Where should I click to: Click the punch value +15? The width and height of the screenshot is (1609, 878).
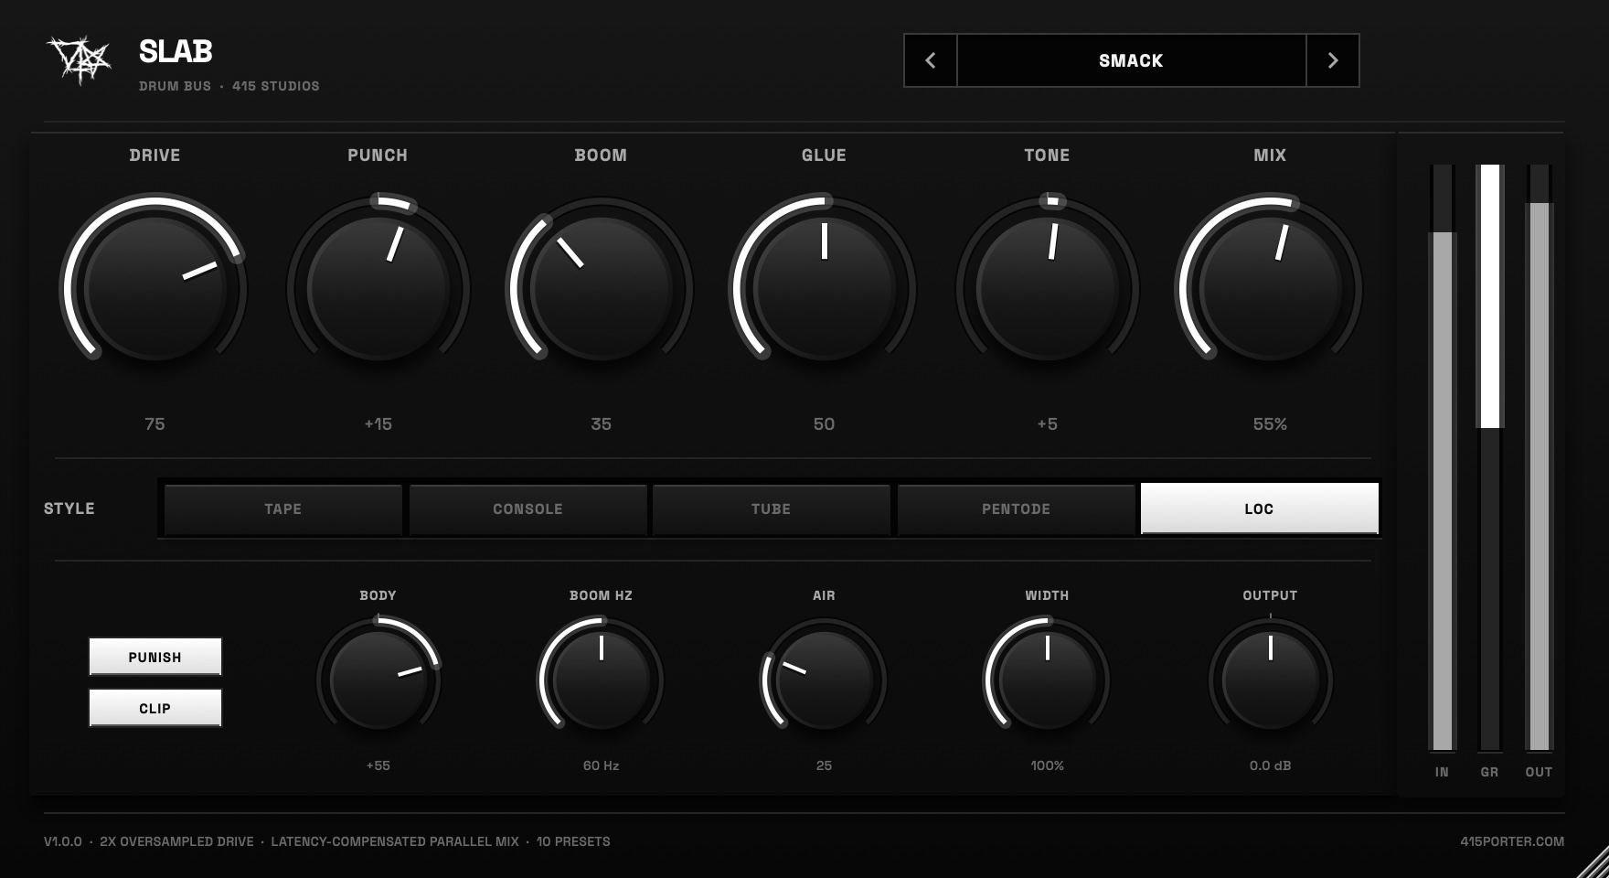click(x=378, y=424)
